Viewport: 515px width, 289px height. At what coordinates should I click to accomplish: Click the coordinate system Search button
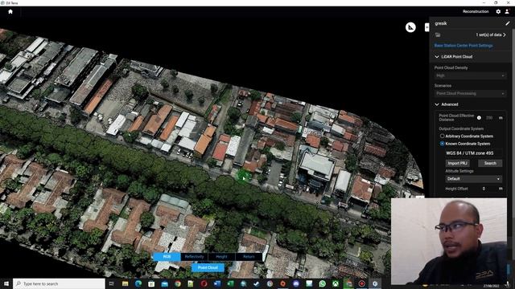(490, 163)
